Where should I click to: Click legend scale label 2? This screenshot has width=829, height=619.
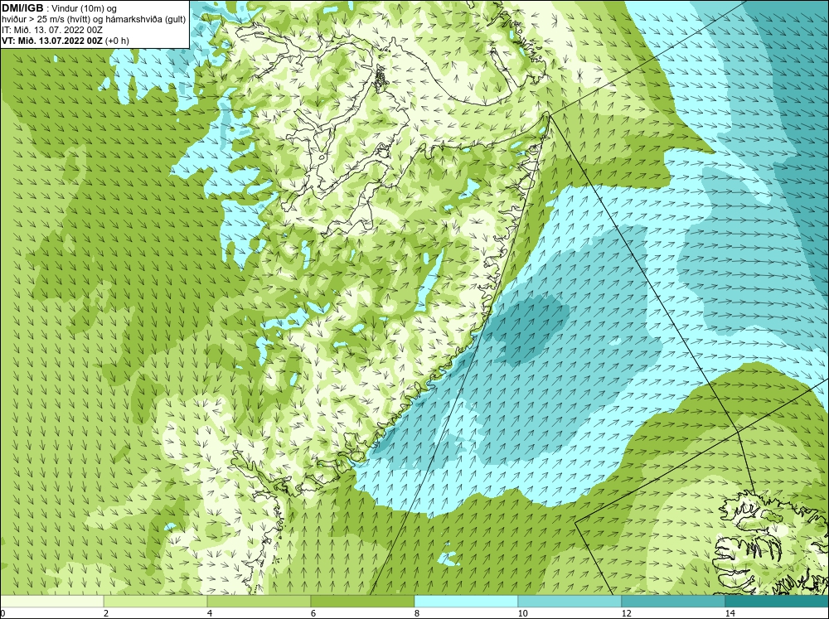(106, 613)
